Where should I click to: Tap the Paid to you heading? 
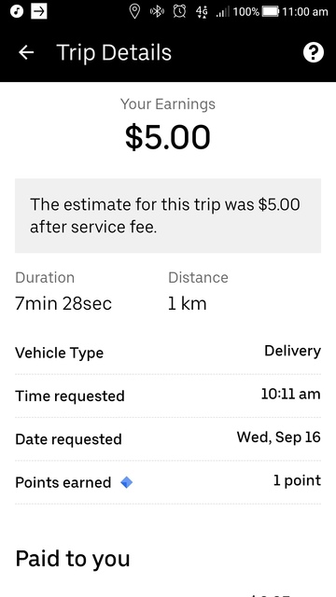click(73, 559)
